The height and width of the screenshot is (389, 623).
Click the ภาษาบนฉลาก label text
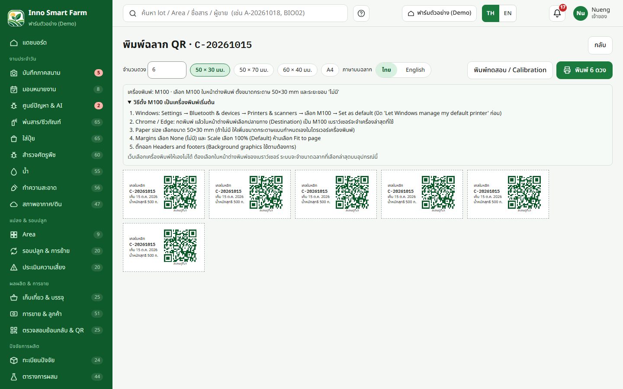[357, 70]
